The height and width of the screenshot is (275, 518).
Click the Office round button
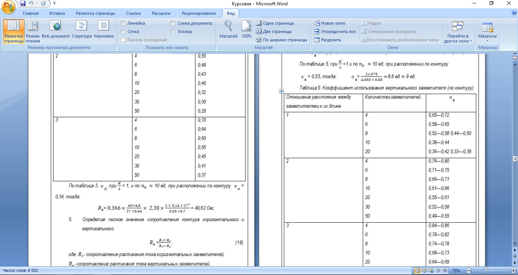coord(8,7)
